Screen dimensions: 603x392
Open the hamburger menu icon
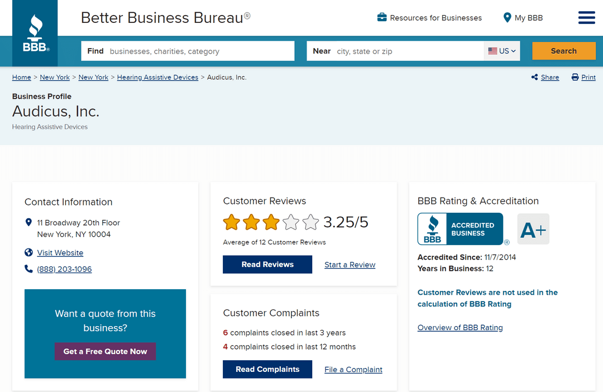tap(586, 18)
